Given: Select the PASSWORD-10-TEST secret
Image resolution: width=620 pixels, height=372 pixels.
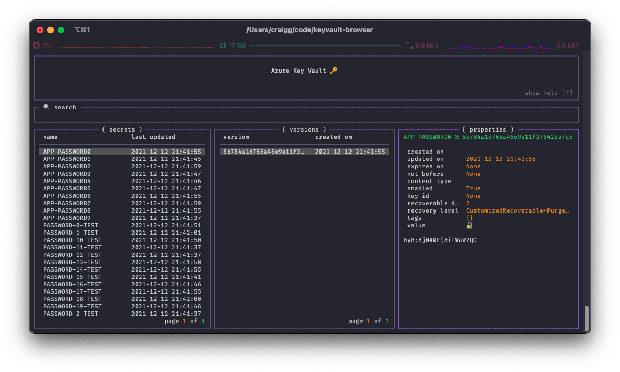Looking at the screenshot, I should click(x=122, y=240).
